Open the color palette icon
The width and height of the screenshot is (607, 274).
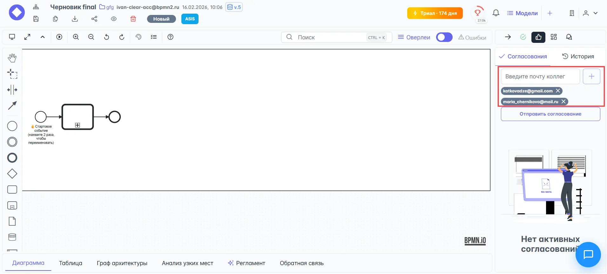coord(138,37)
